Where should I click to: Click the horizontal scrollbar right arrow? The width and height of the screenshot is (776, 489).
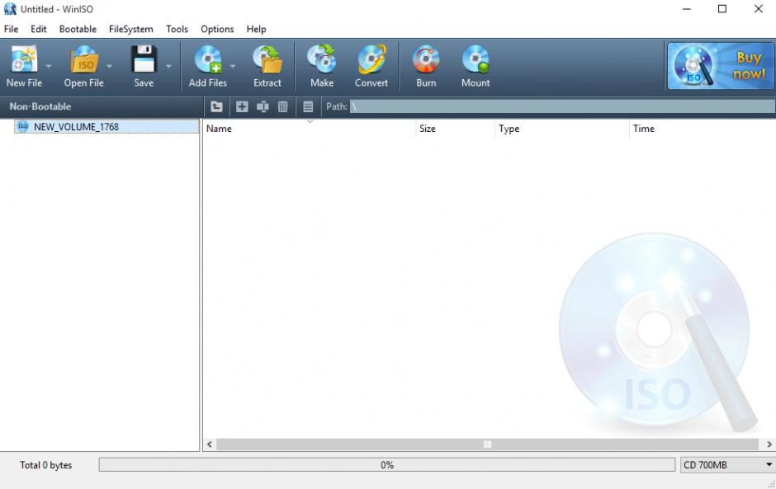point(769,444)
